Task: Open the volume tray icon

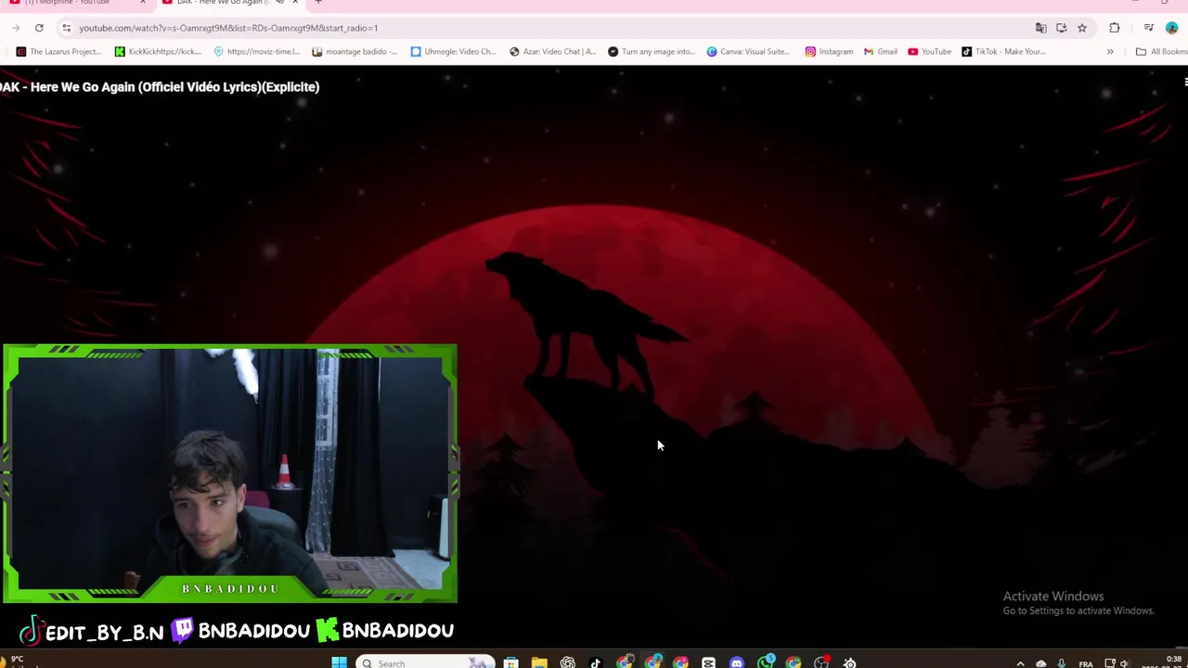Action: point(1124,663)
